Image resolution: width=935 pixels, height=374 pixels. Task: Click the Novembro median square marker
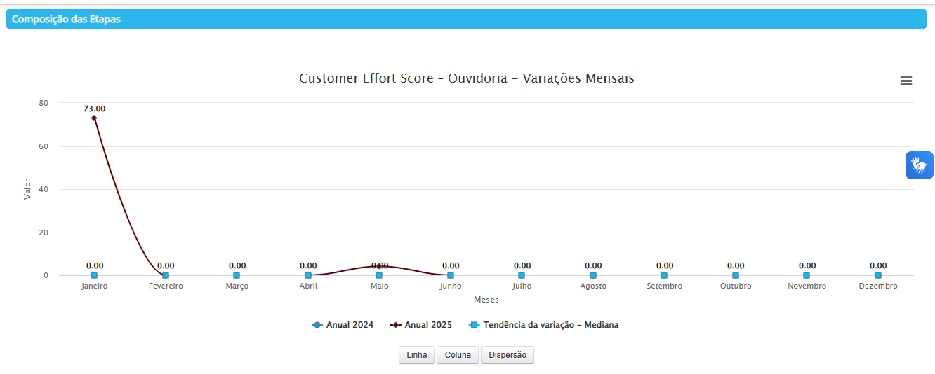807,275
